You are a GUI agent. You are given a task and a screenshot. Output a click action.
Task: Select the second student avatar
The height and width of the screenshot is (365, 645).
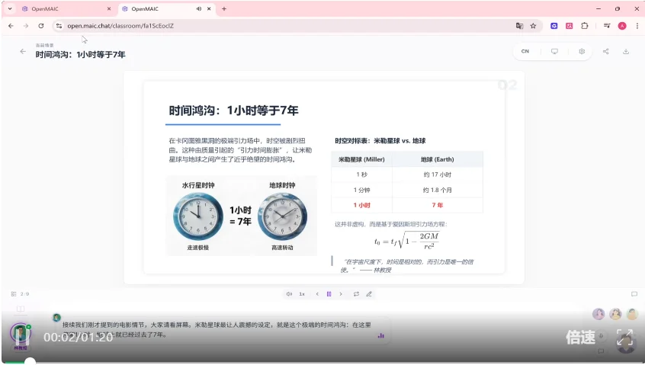[x=615, y=314]
